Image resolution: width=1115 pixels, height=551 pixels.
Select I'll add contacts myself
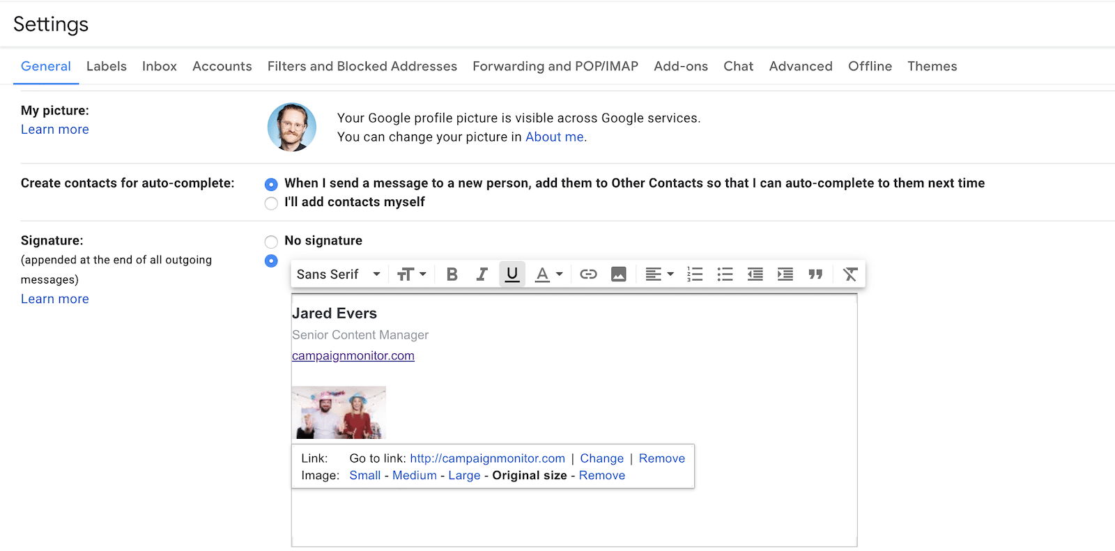point(271,203)
